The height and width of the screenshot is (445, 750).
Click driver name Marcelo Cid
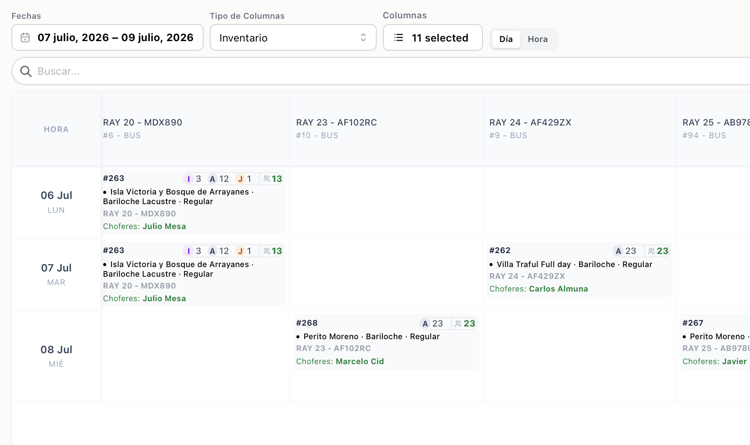tap(360, 362)
